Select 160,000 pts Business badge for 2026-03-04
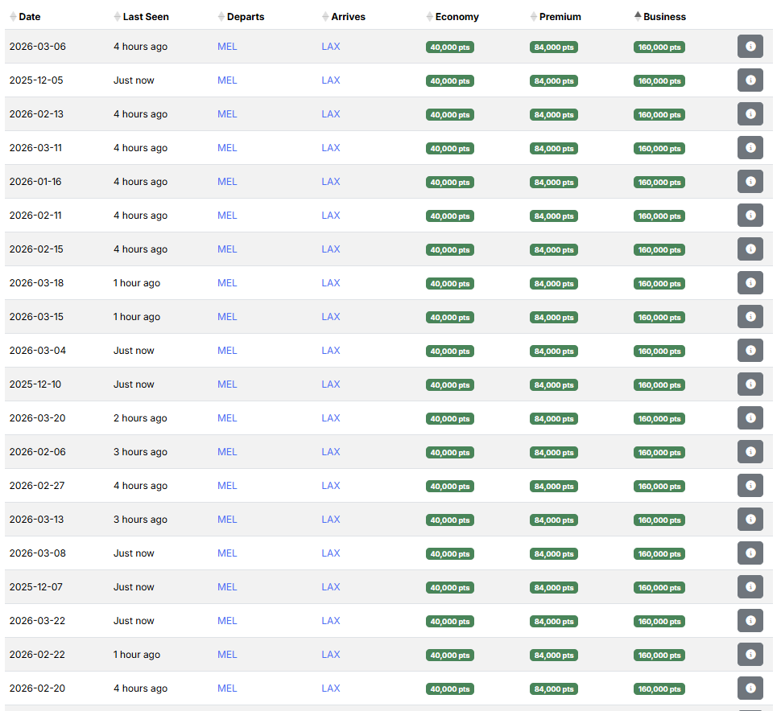Image resolution: width=781 pixels, height=711 pixels. click(x=659, y=351)
